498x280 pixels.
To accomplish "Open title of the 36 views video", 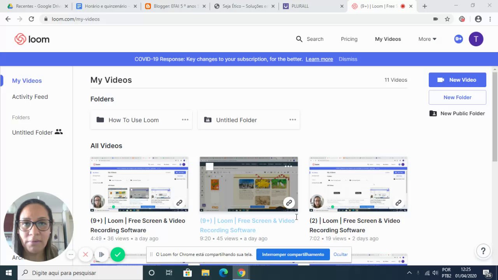I will point(138,225).
